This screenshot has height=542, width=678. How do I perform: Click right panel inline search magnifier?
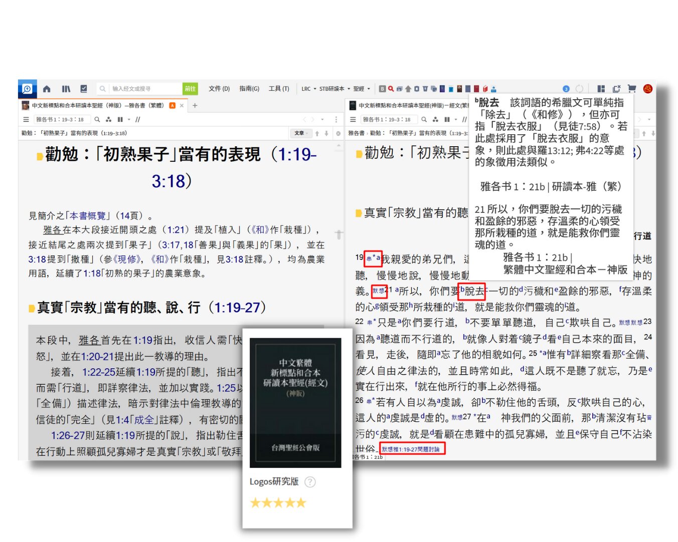pos(424,120)
